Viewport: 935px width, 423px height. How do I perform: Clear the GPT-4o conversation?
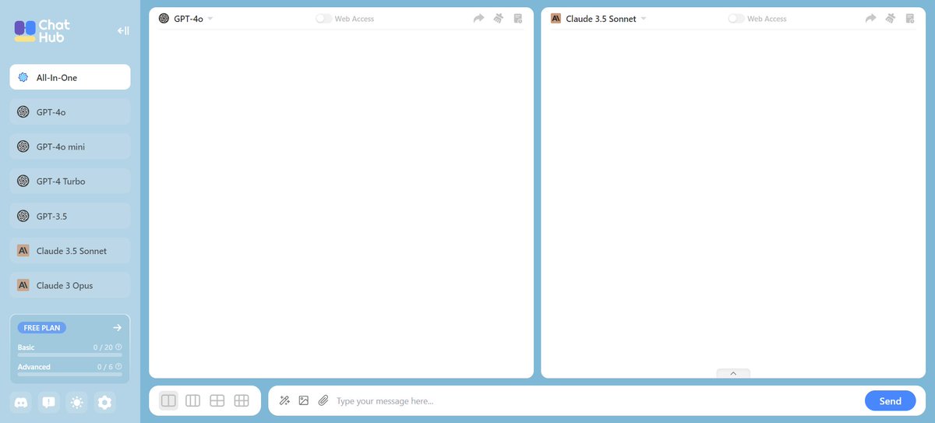499,18
